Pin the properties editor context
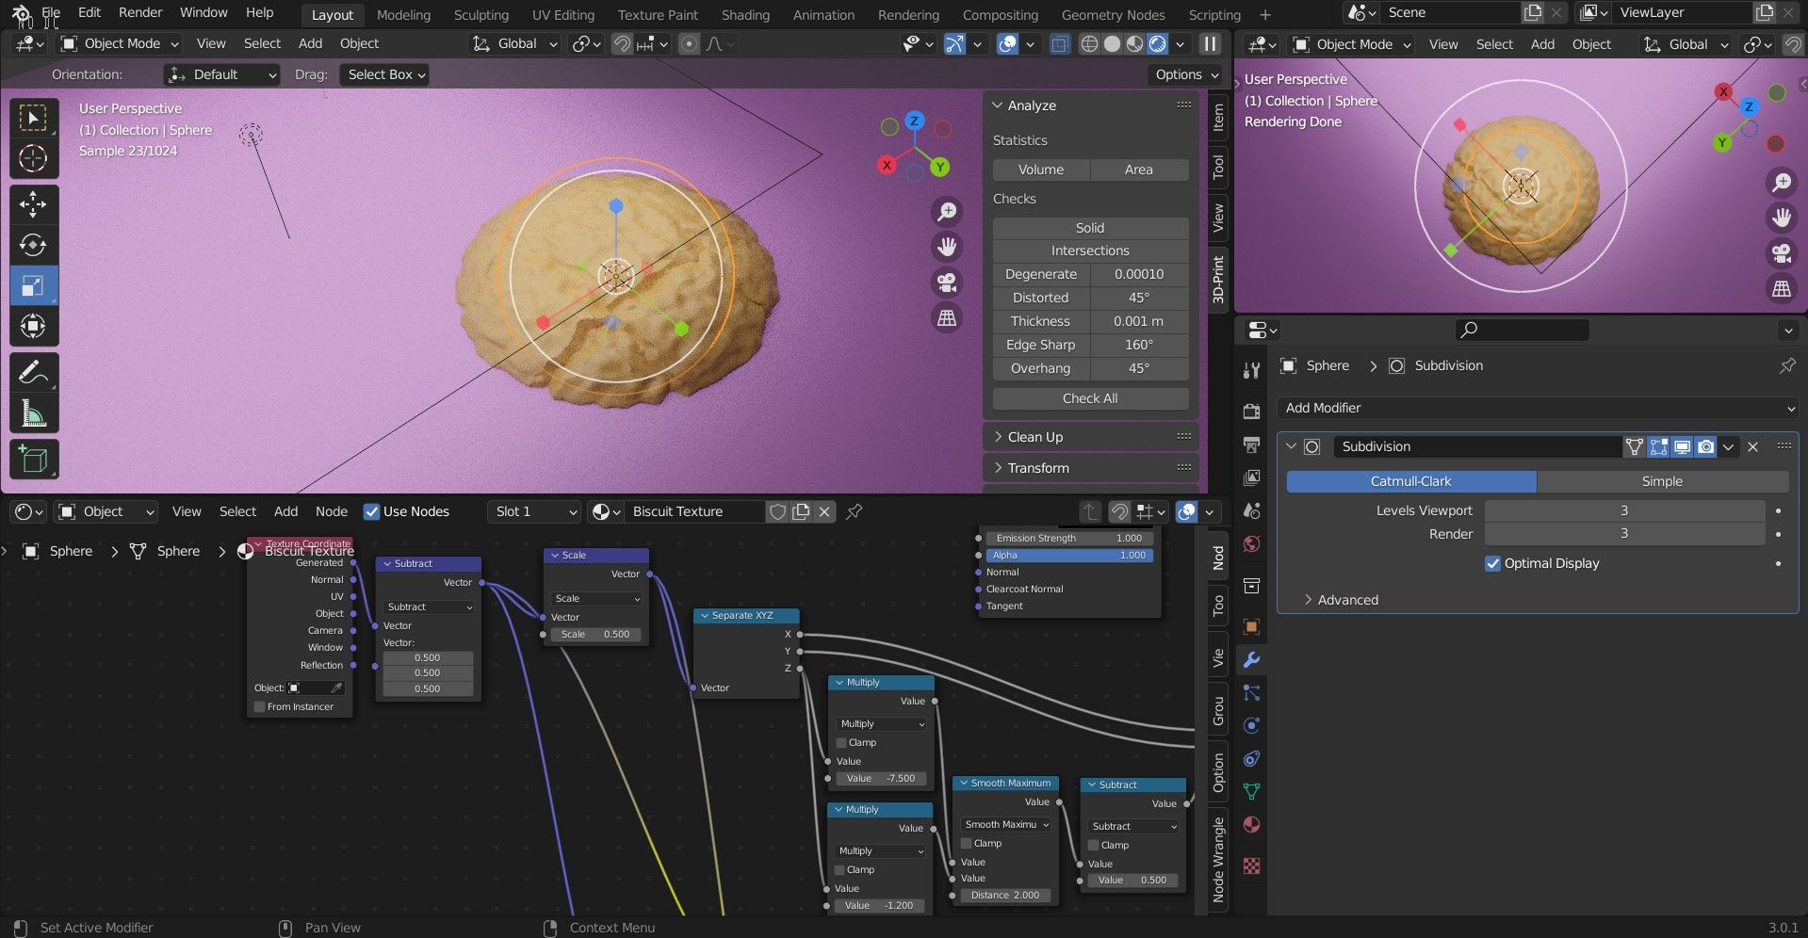 [x=1787, y=365]
